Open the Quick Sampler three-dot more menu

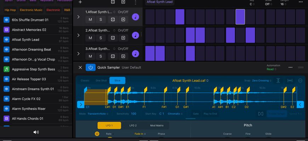click(290, 67)
